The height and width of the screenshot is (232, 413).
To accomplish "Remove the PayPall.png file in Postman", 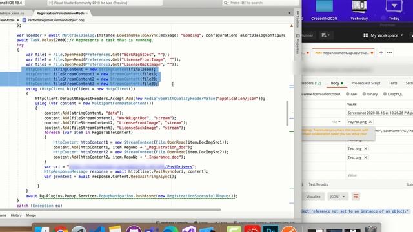I will click(370, 122).
